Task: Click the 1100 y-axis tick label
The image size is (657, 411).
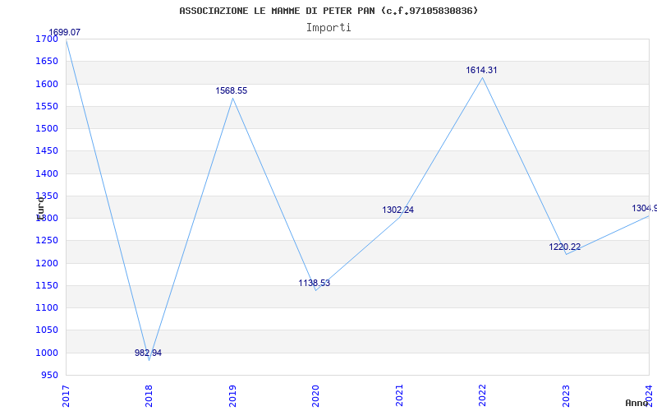Action: [47, 307]
